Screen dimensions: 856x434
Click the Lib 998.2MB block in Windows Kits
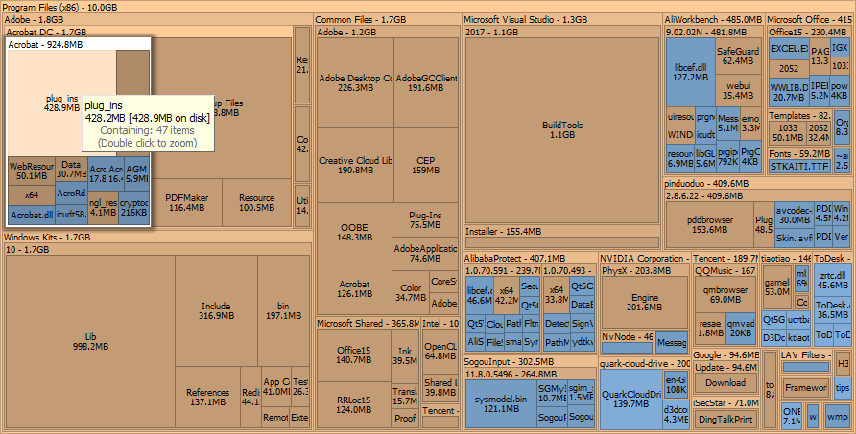pyautogui.click(x=90, y=341)
